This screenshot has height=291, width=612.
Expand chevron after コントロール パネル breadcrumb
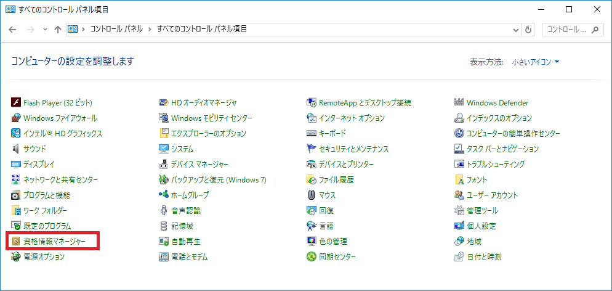coord(150,30)
